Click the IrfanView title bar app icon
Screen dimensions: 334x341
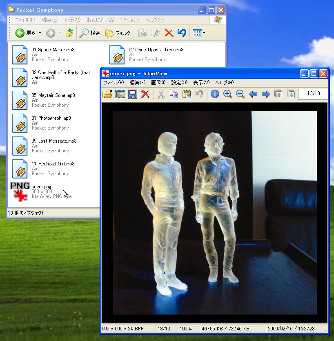105,73
